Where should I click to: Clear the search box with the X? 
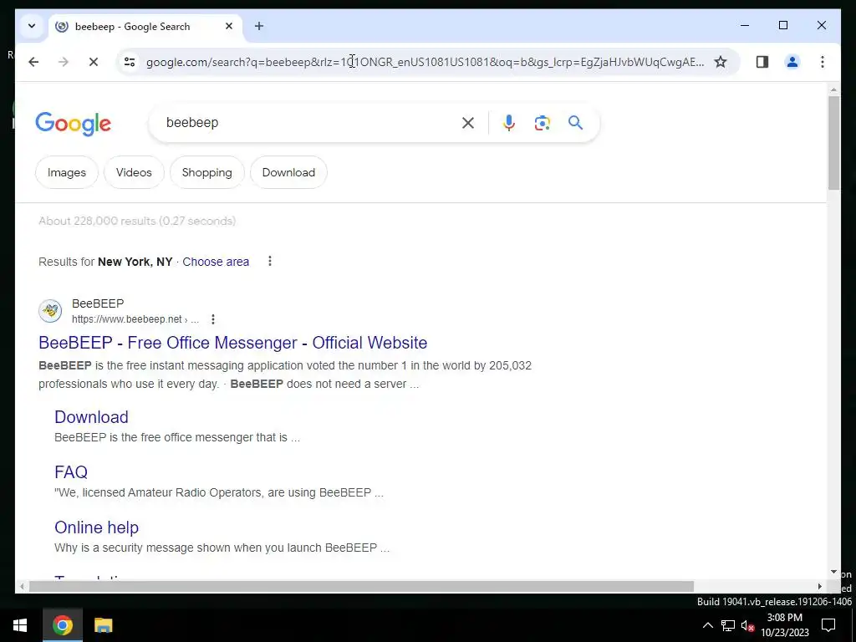click(x=468, y=123)
